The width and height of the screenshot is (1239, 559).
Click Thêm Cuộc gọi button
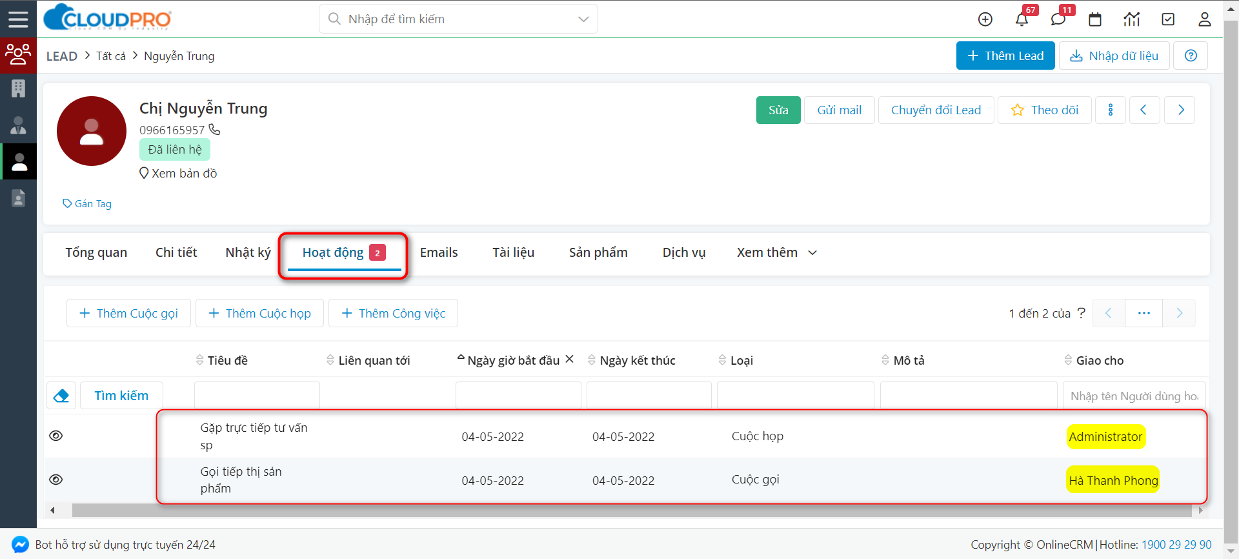click(128, 313)
